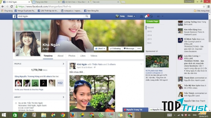Click the +82 more likers tile
211x118 pixels.
(x=60, y=83)
